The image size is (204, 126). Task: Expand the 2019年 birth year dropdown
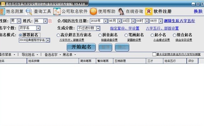coord(106,21)
